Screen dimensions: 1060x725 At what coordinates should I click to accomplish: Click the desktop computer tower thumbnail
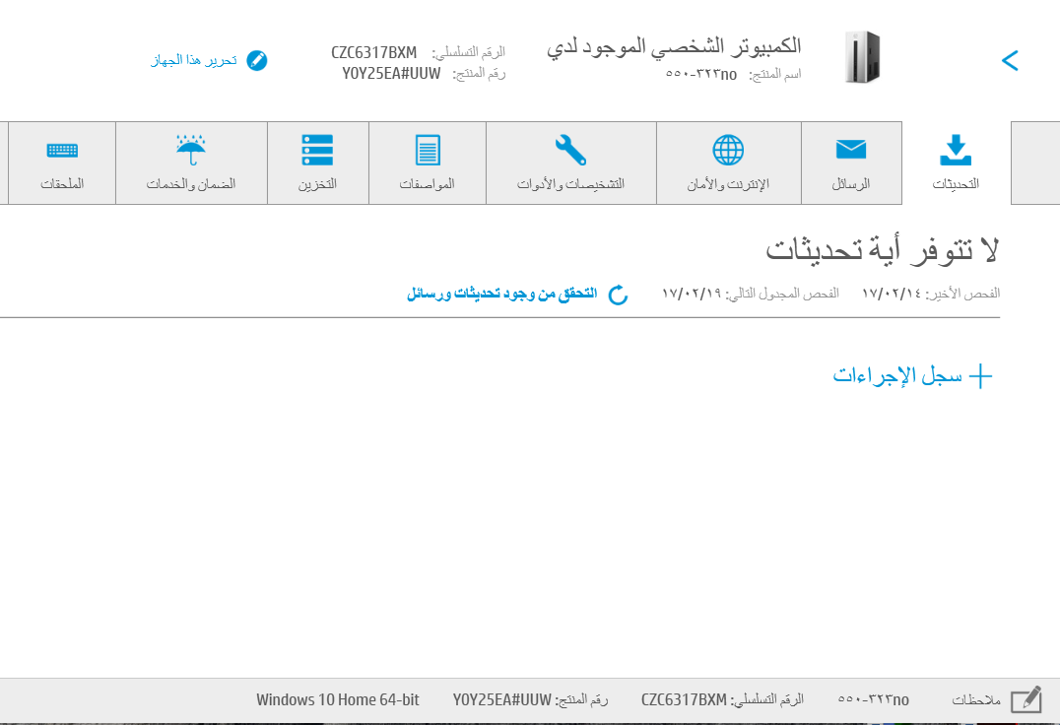[861, 57]
